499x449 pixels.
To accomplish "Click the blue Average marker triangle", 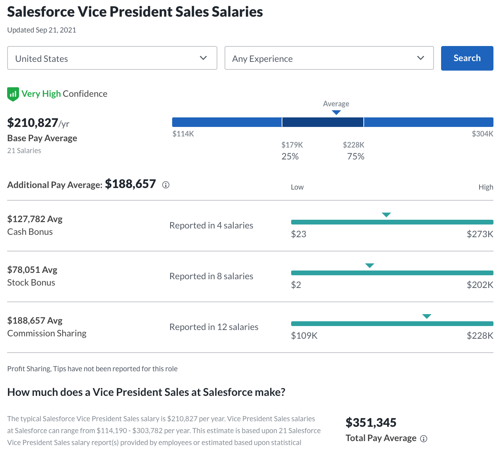I will [336, 113].
